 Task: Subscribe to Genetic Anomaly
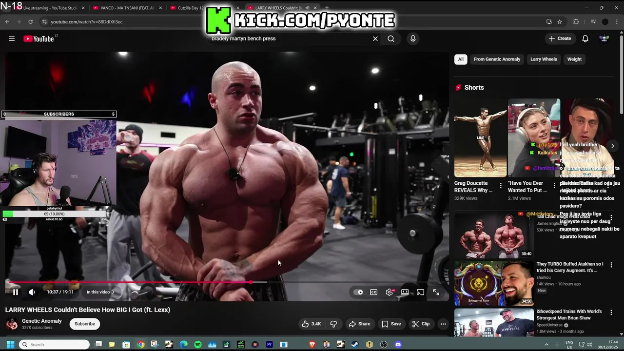click(85, 324)
